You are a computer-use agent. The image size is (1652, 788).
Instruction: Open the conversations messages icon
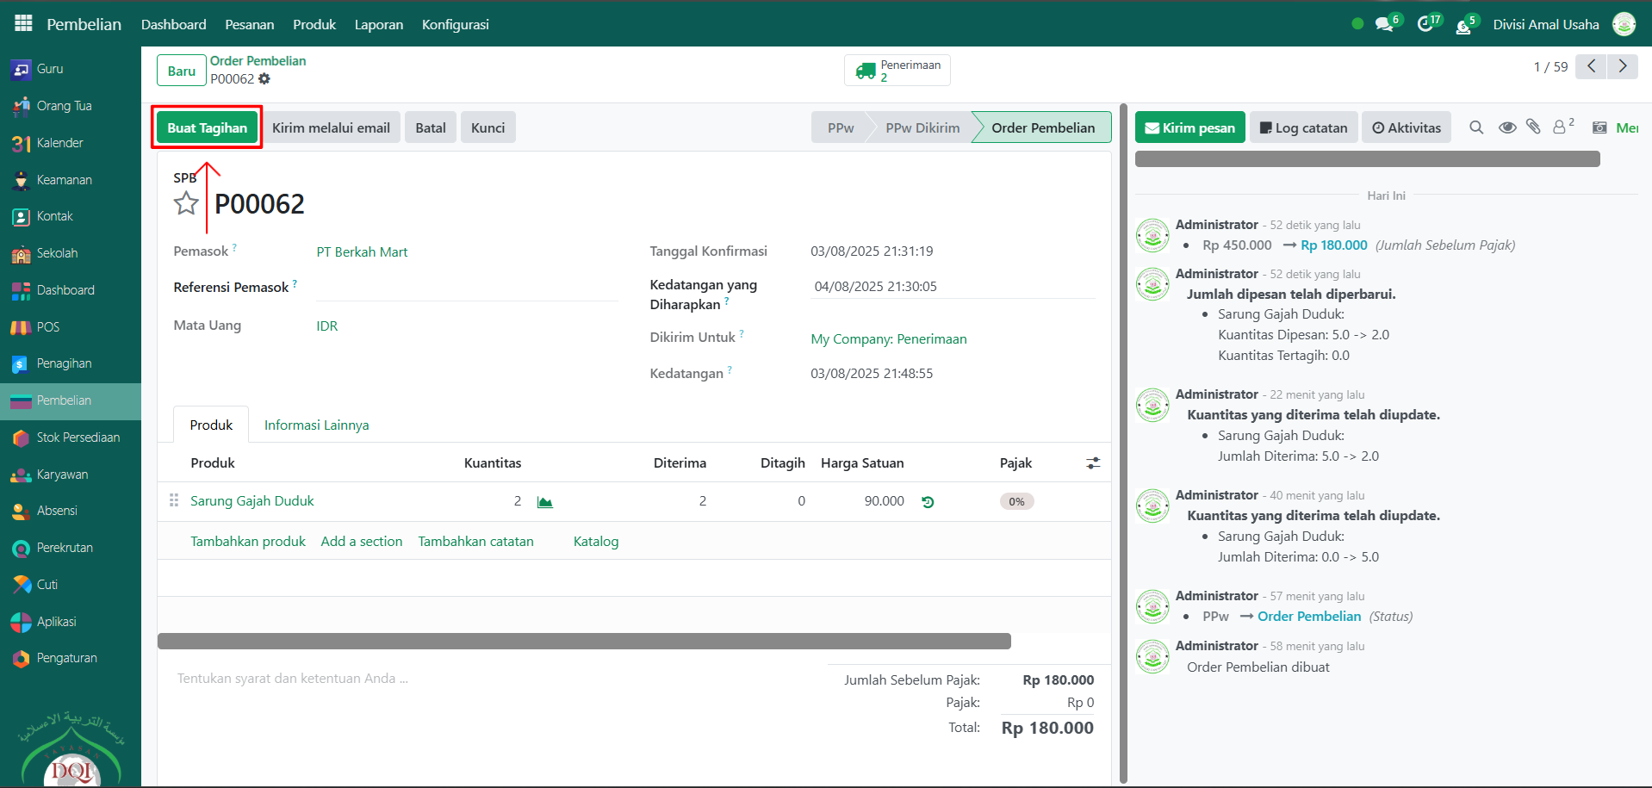[1384, 24]
